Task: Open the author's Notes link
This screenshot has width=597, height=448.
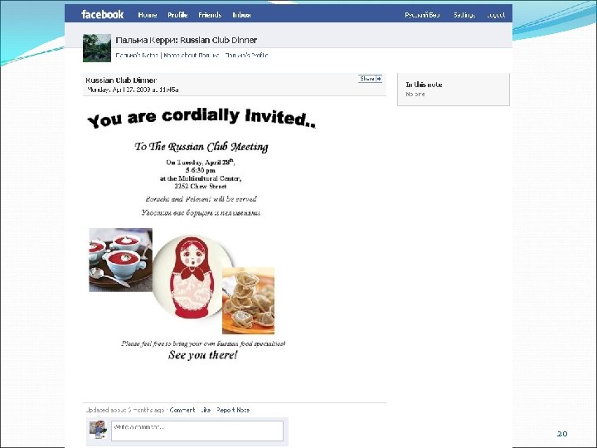Action: click(x=137, y=56)
